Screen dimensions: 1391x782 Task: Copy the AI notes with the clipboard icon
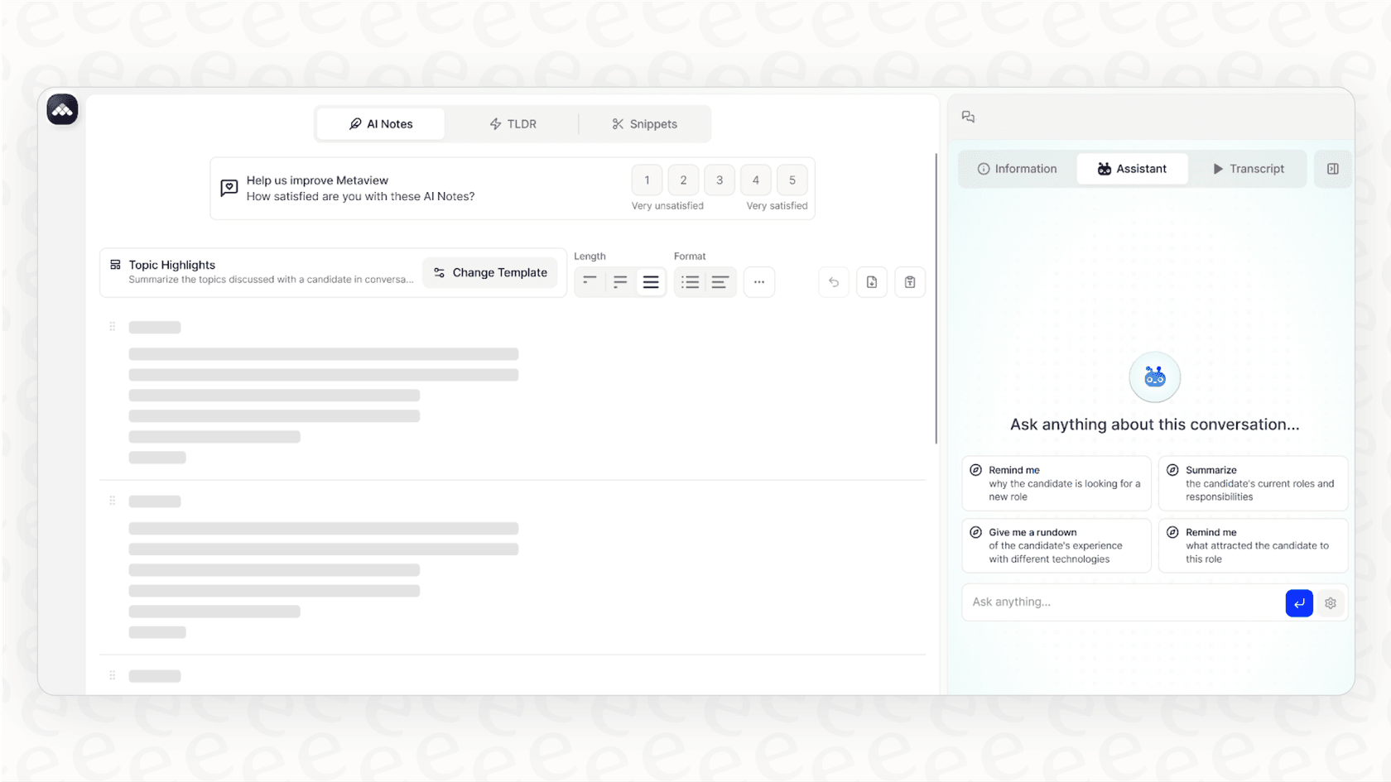click(x=909, y=281)
